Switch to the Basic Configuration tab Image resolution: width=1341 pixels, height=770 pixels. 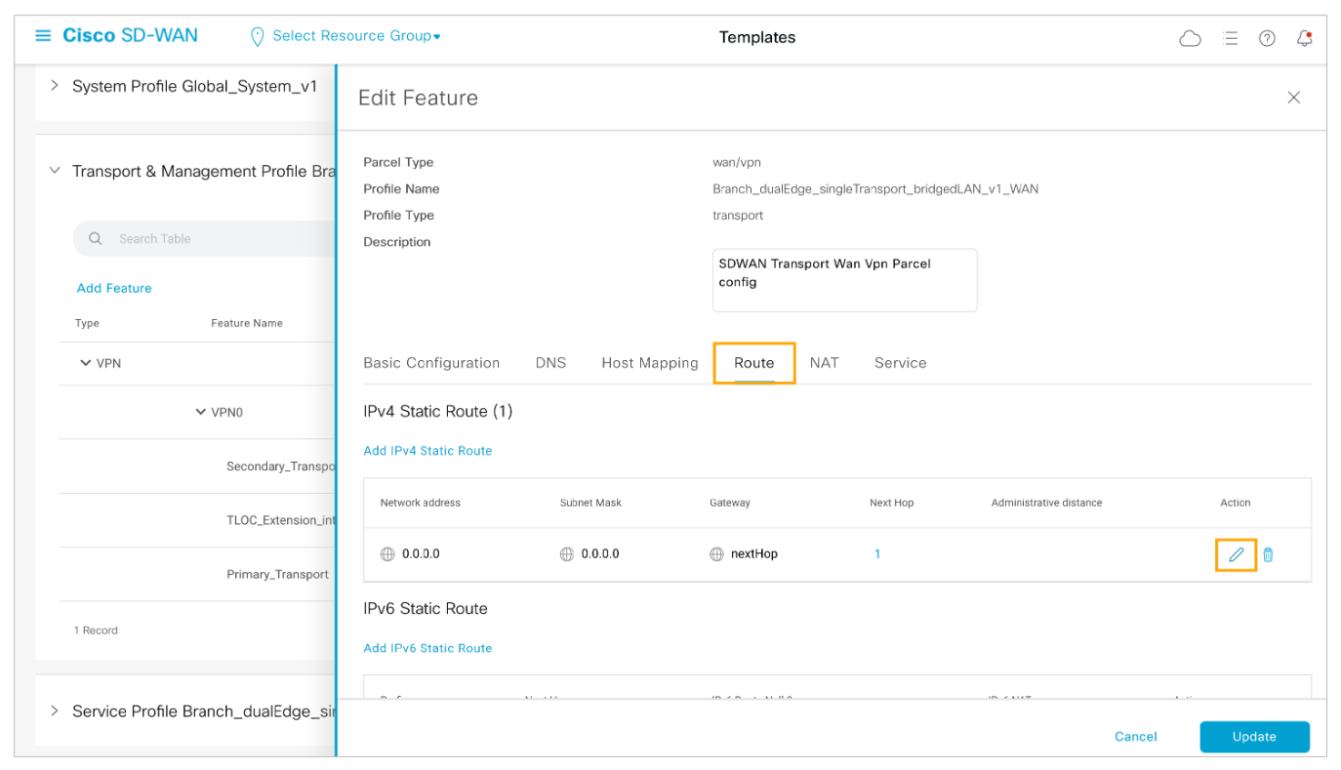coord(431,363)
